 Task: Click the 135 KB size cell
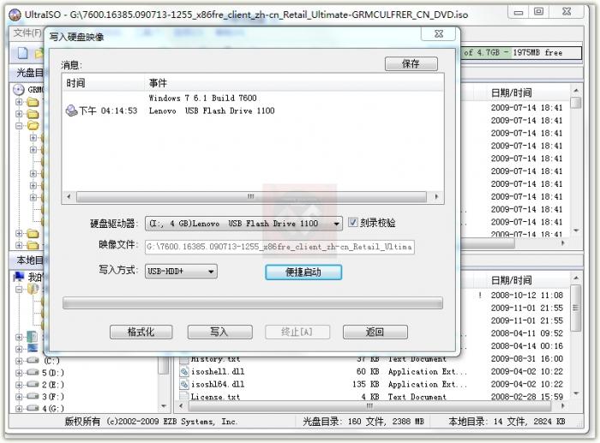click(366, 384)
